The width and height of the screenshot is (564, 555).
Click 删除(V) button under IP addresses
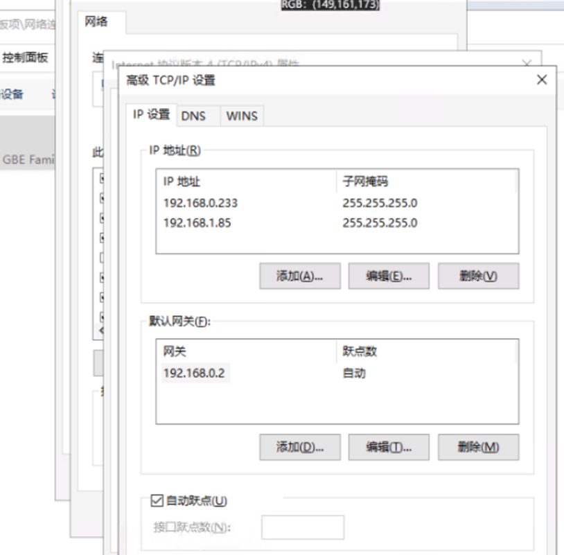(478, 276)
